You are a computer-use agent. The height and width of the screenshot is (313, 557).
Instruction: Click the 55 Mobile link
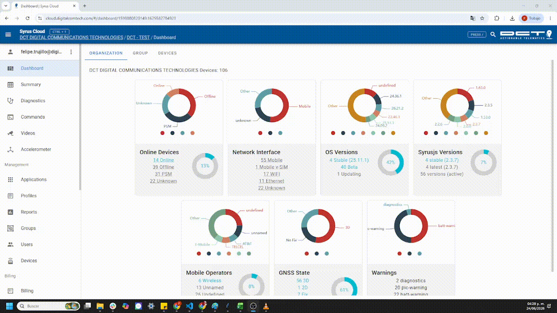pyautogui.click(x=272, y=160)
